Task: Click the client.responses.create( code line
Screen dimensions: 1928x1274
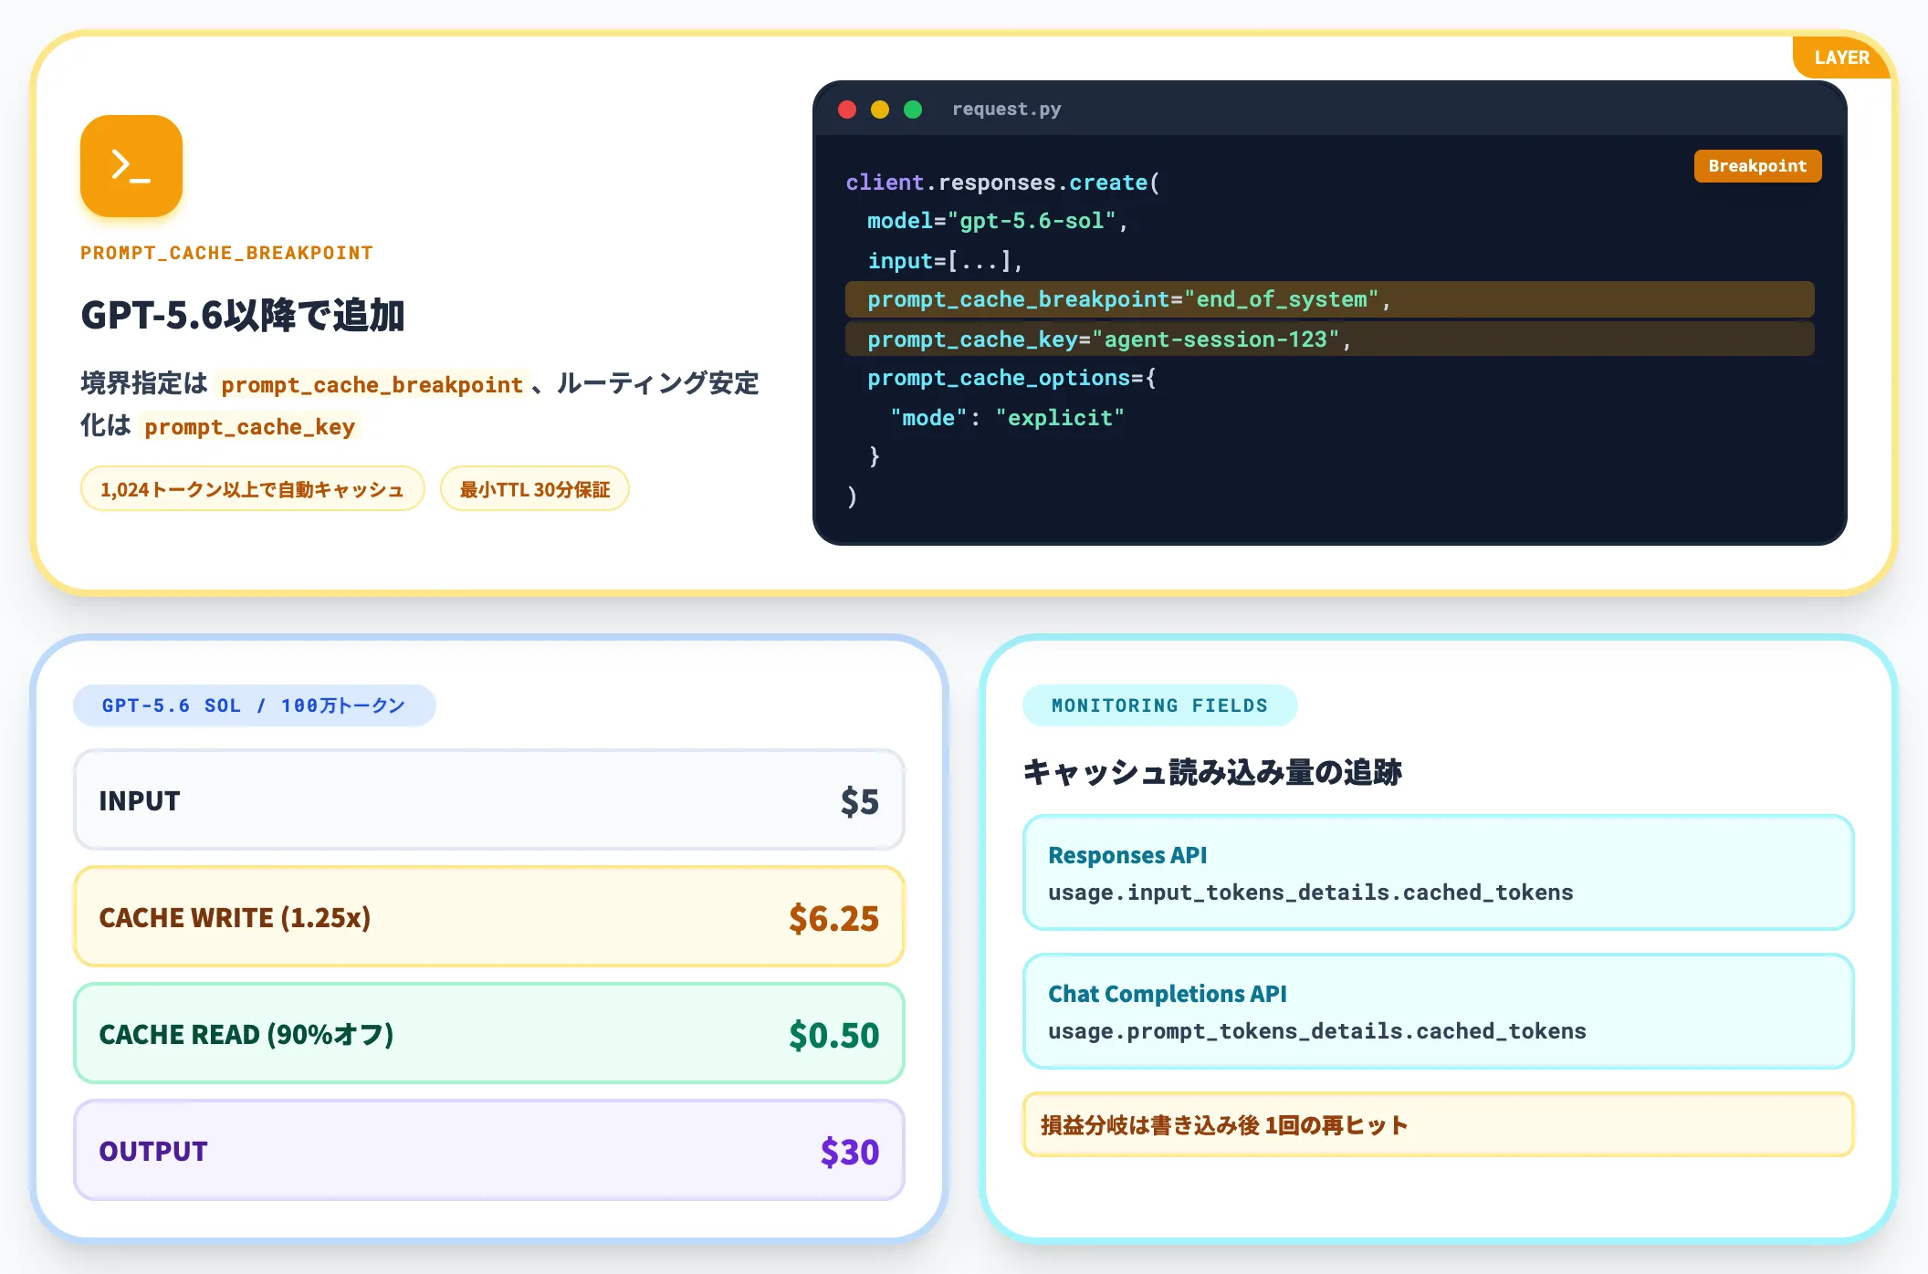Action: tap(1002, 183)
